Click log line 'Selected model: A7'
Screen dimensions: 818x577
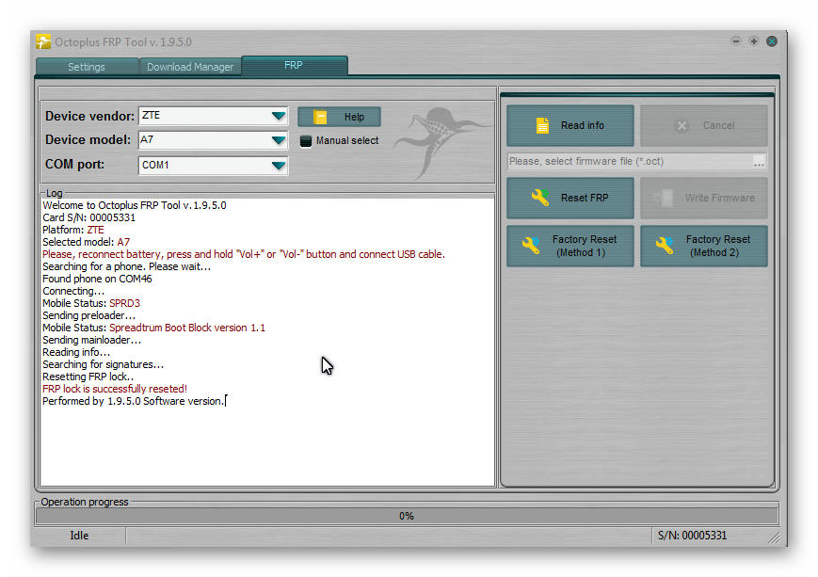coord(86,242)
